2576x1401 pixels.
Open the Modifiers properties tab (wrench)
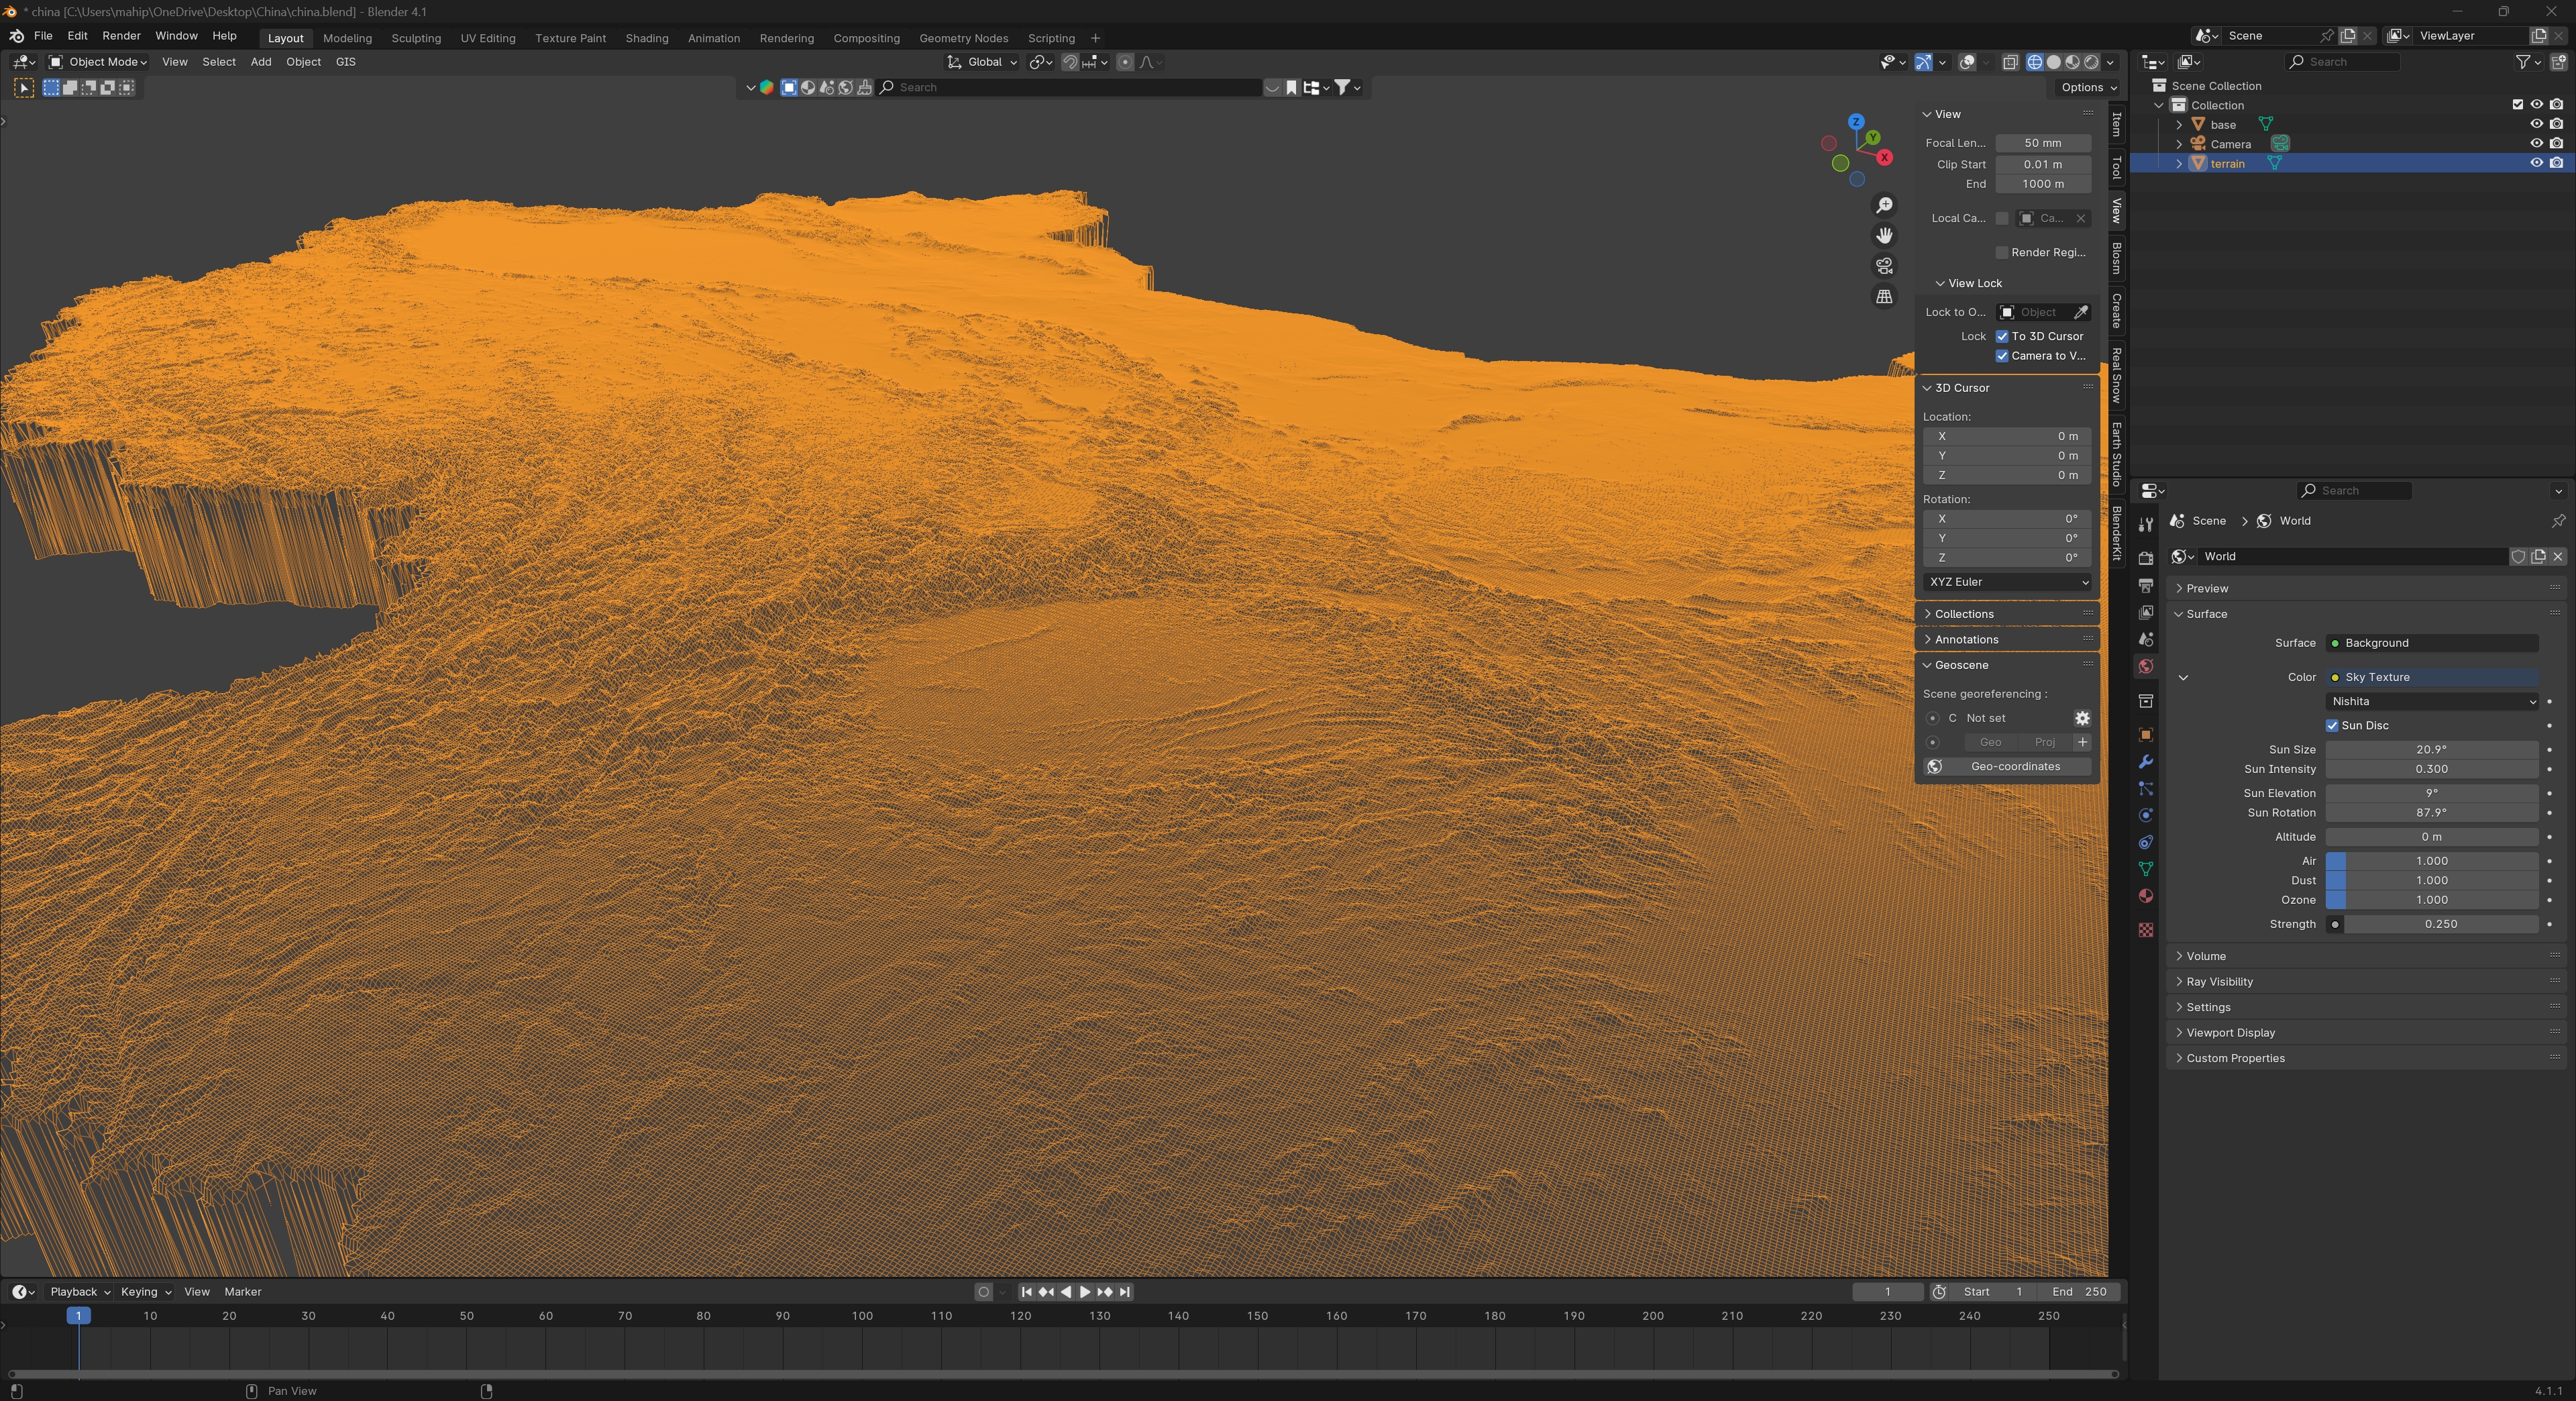(2145, 762)
